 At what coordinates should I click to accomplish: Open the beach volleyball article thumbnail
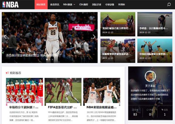pyautogui.click(x=118, y=51)
